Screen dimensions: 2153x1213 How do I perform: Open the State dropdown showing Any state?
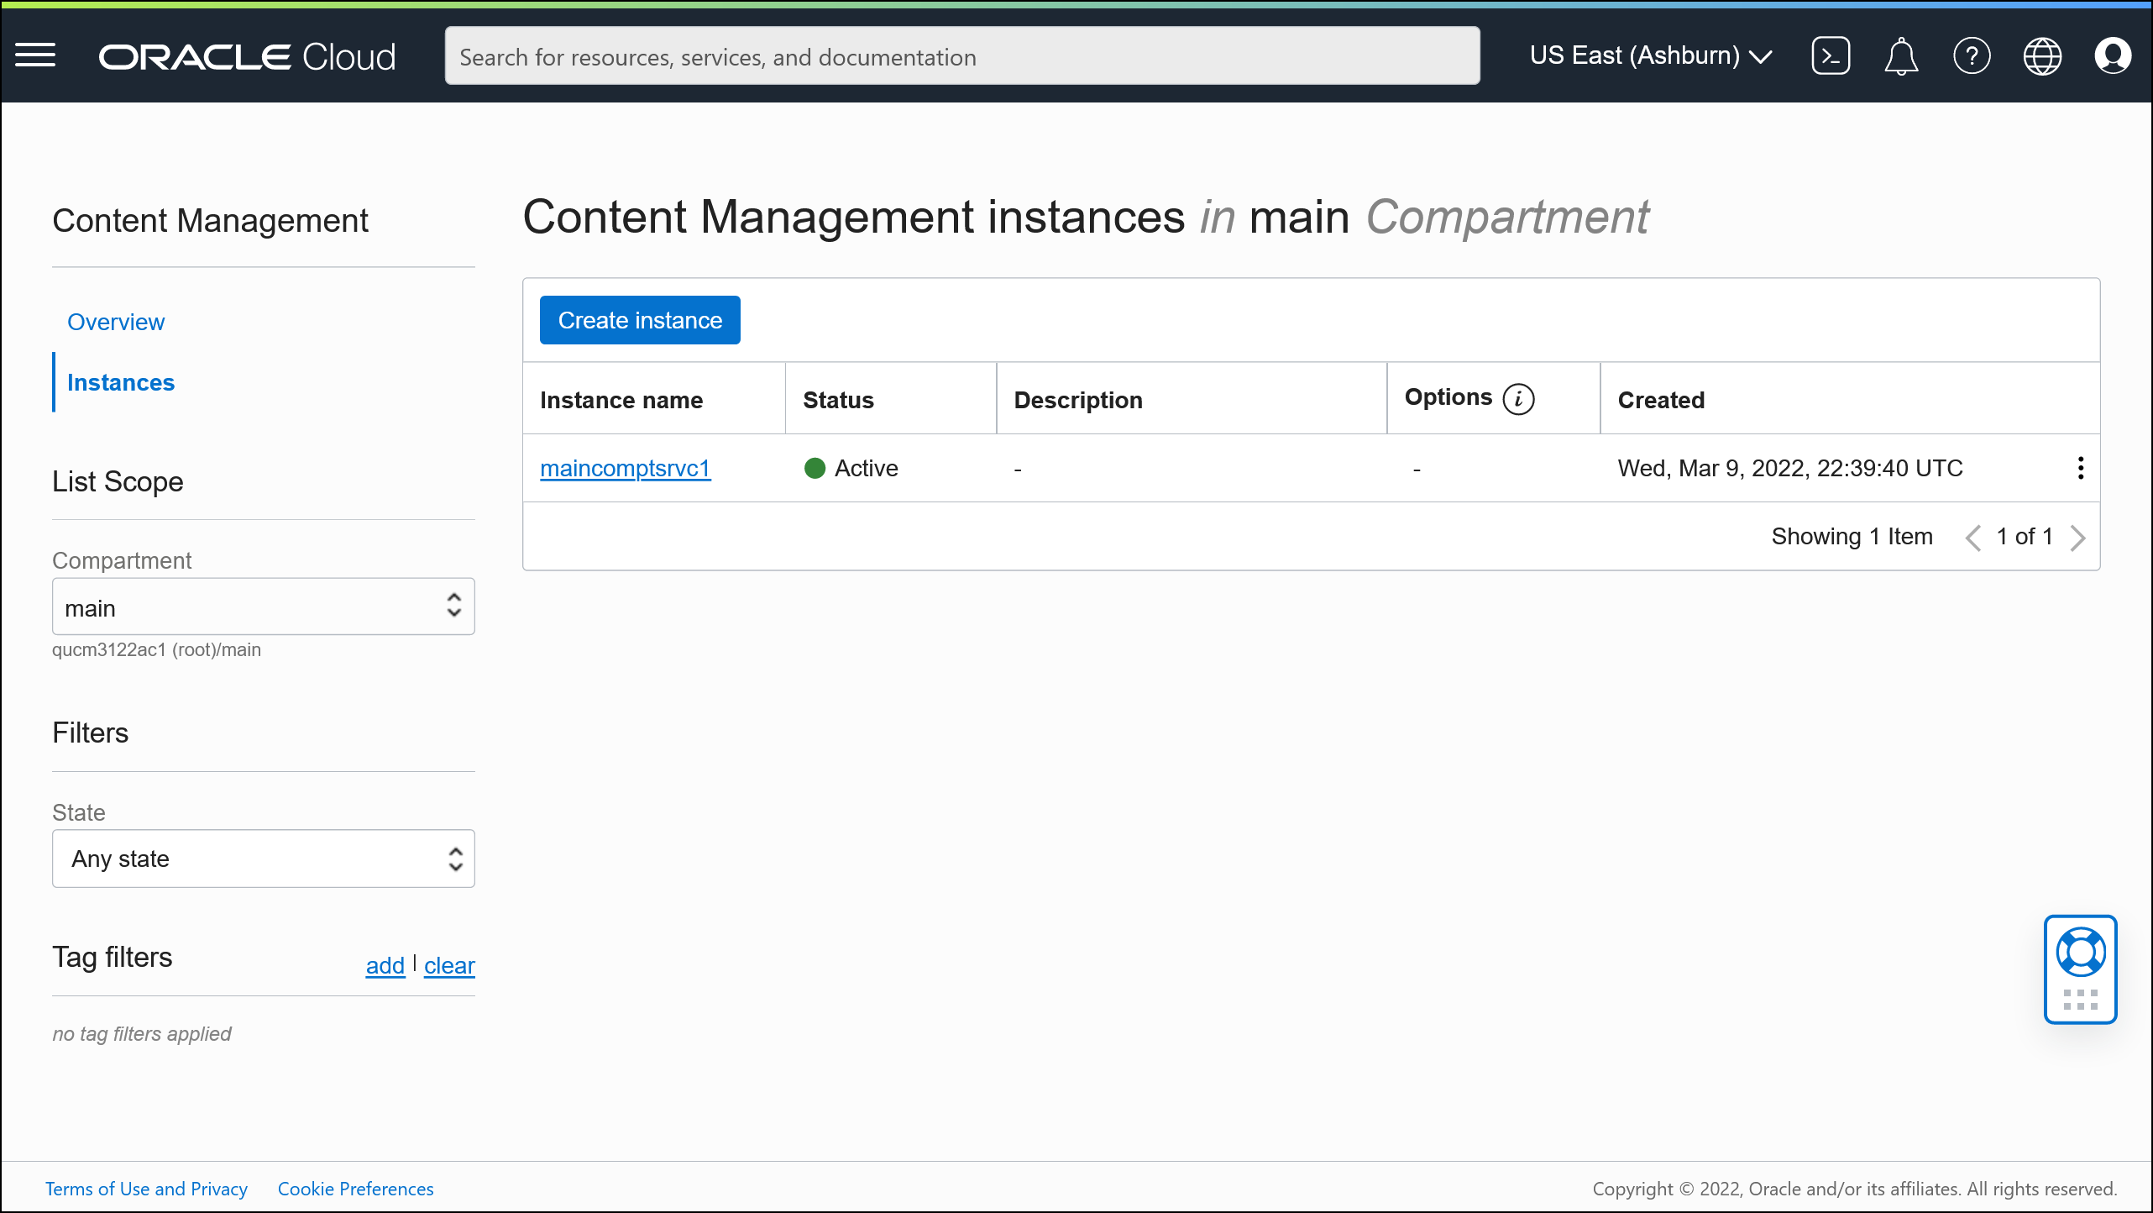[x=263, y=859]
